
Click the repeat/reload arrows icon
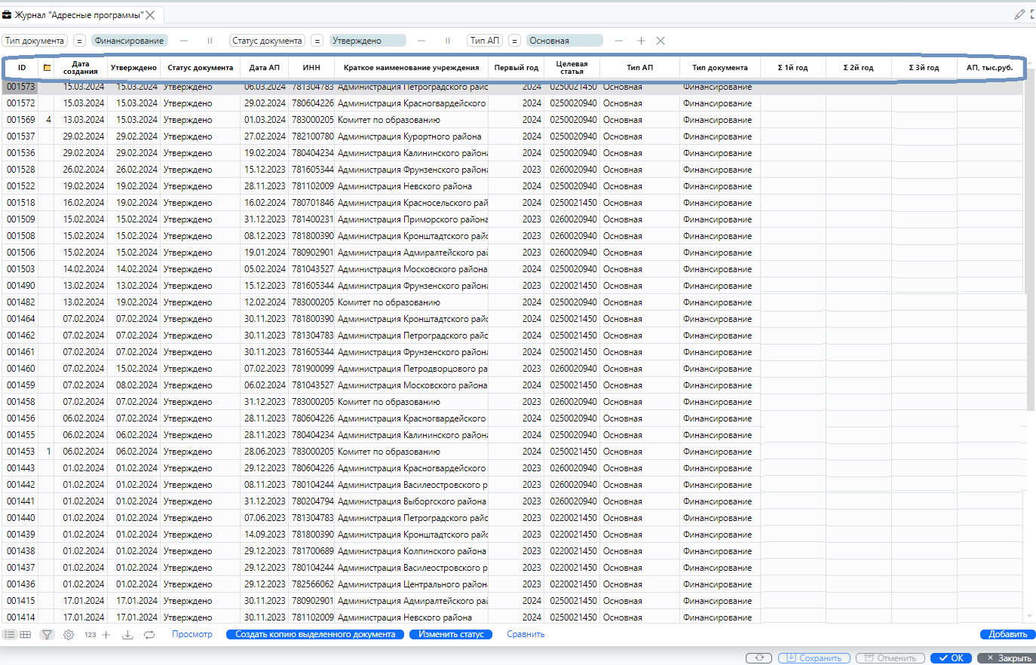pos(149,635)
